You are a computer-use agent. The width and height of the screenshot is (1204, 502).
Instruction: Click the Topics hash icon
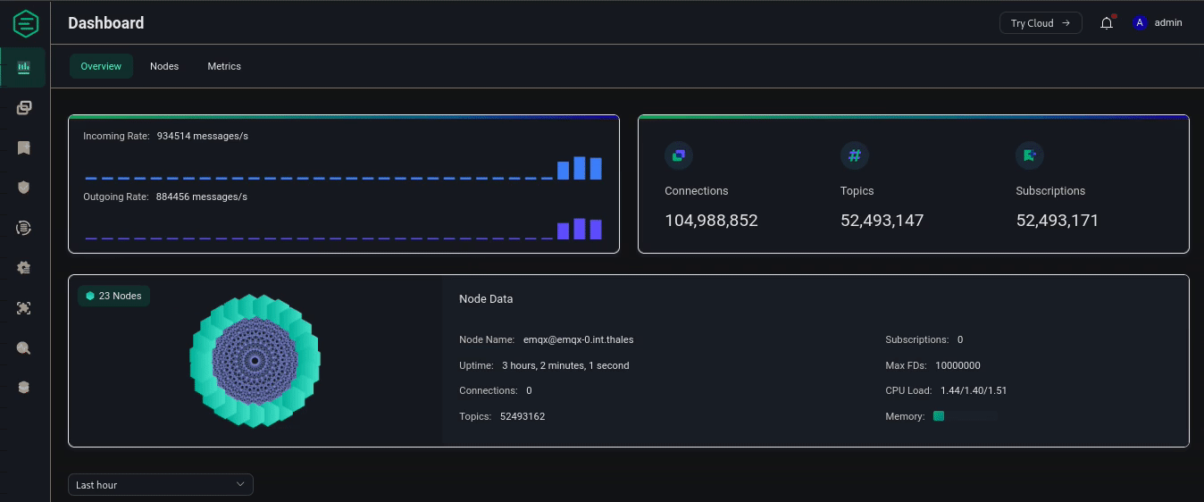855,155
